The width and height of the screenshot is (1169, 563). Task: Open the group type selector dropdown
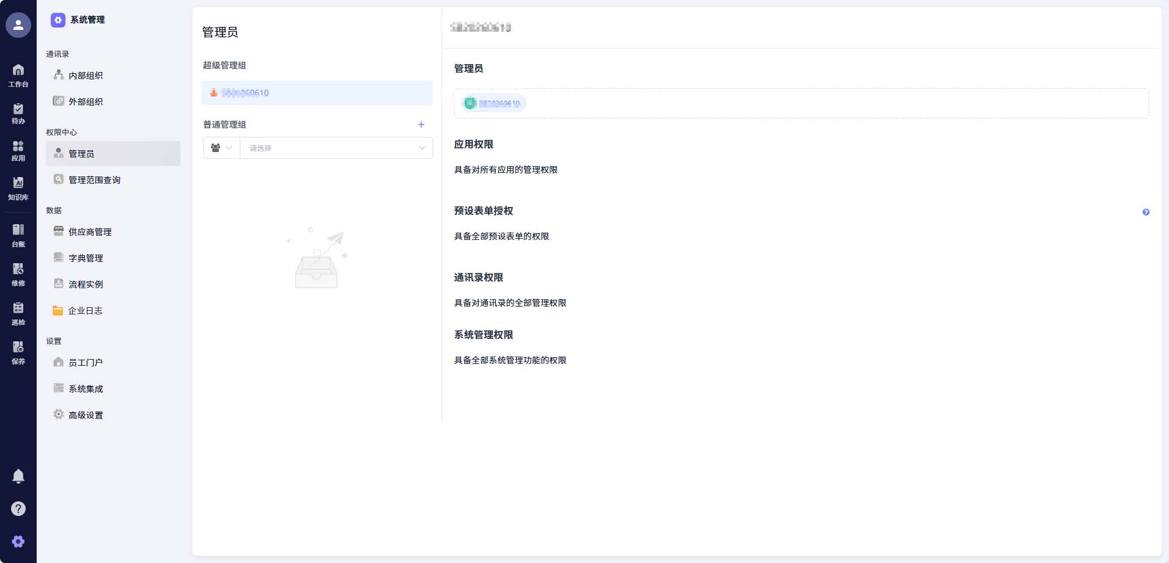(x=221, y=148)
